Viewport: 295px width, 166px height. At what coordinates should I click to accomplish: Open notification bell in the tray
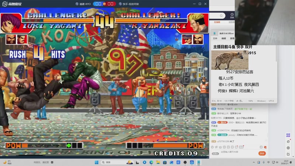click(291, 162)
